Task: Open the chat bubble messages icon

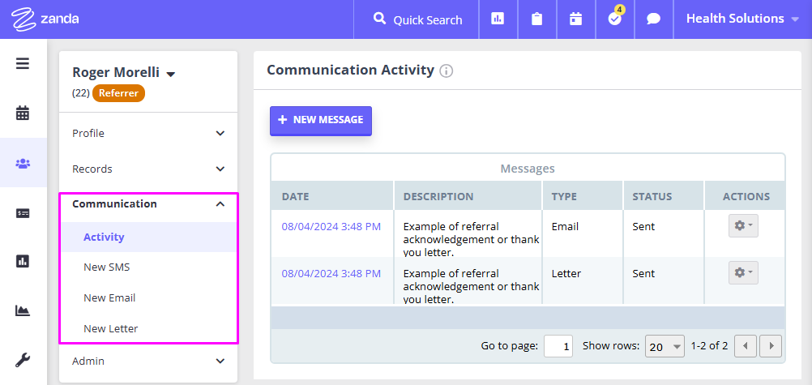Action: tap(653, 19)
